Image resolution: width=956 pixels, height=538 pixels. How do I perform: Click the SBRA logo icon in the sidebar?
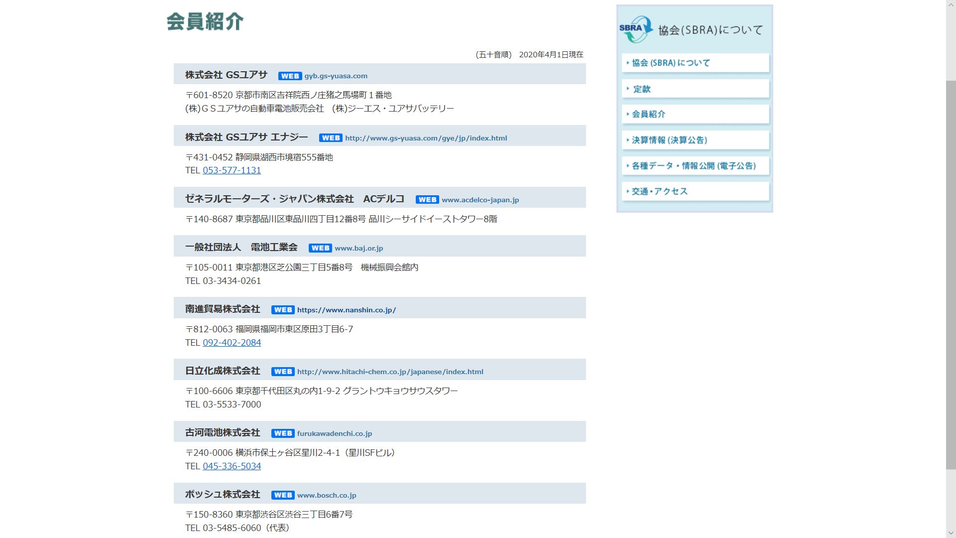pos(636,29)
